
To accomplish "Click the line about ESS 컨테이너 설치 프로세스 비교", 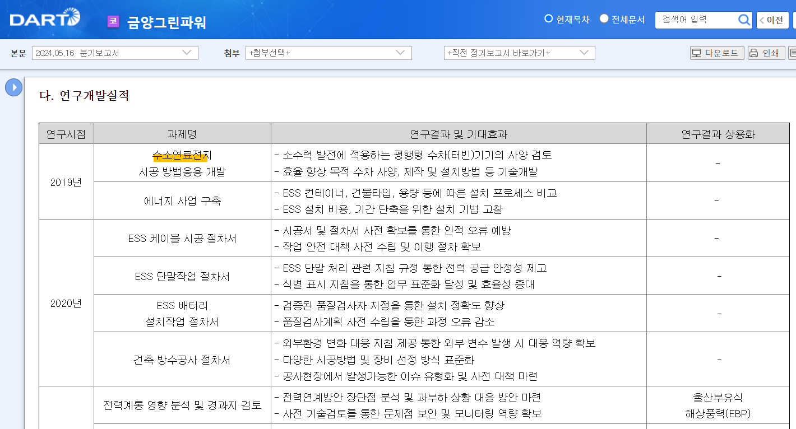I will coord(415,193).
